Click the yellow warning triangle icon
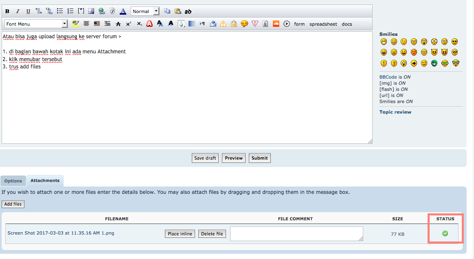474x259 pixels. 223,24
